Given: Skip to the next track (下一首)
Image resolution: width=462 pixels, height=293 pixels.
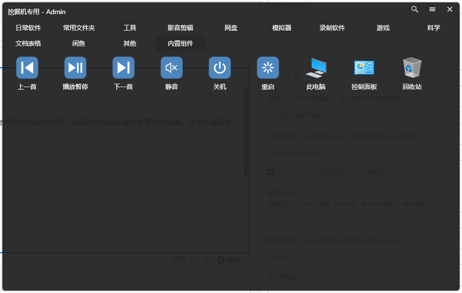Looking at the screenshot, I should click(124, 68).
